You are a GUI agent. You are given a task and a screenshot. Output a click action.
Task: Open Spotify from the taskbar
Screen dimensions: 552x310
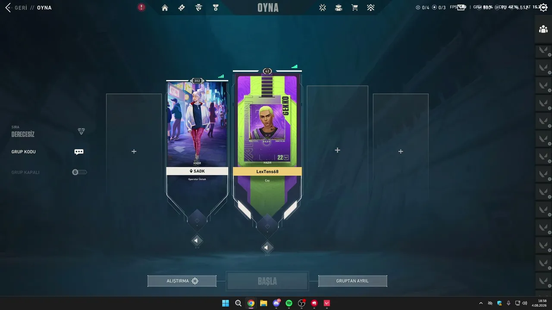(289, 303)
